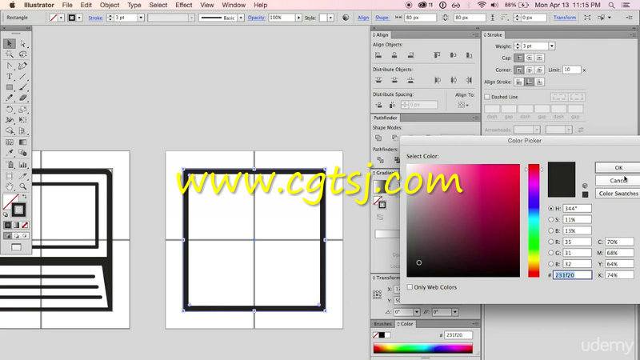Click Vertical Distribute Center icon
This screenshot has height=360, width=640.
pos(394,80)
